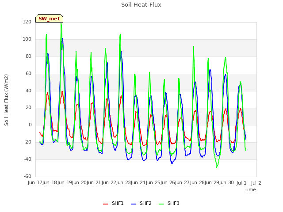This screenshot has width=283, height=212.
Task: Click the SW_met annotation label
Action: point(49,19)
